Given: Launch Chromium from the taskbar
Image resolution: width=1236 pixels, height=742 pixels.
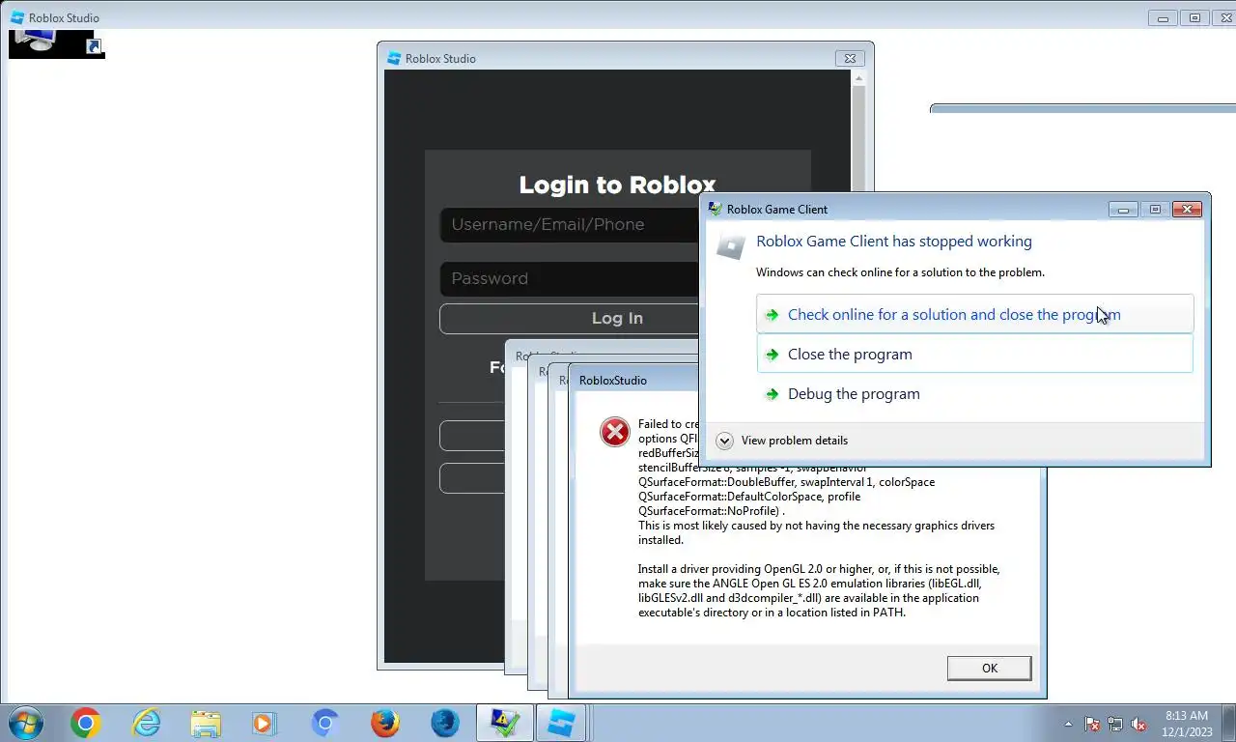Looking at the screenshot, I should 325,723.
